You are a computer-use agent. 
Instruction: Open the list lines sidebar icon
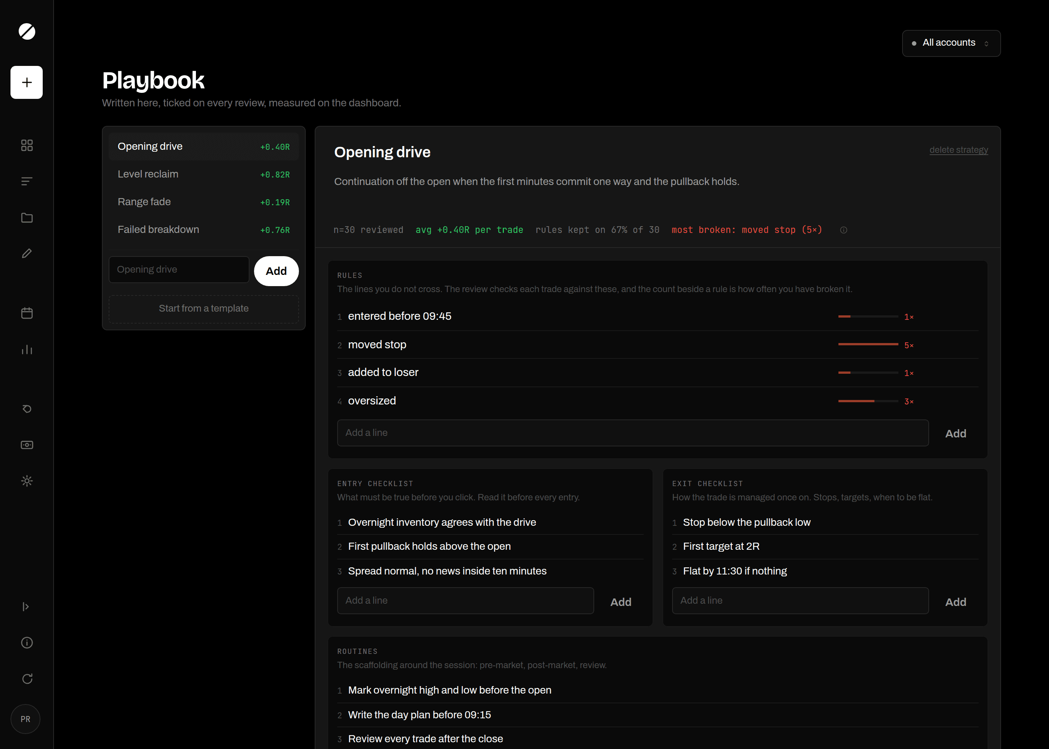(27, 181)
